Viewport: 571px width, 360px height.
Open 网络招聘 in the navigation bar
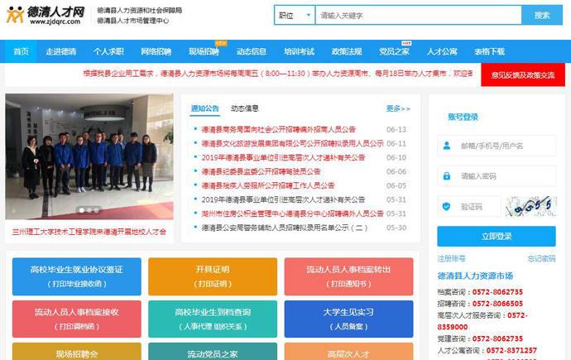[x=156, y=51]
